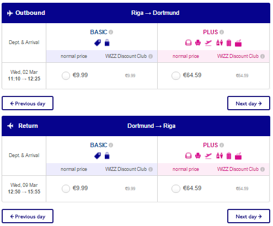Click return PLUS WIZZ Discount Club info icon
Image resolution: width=273 pixels, height=226 pixels.
[263, 169]
